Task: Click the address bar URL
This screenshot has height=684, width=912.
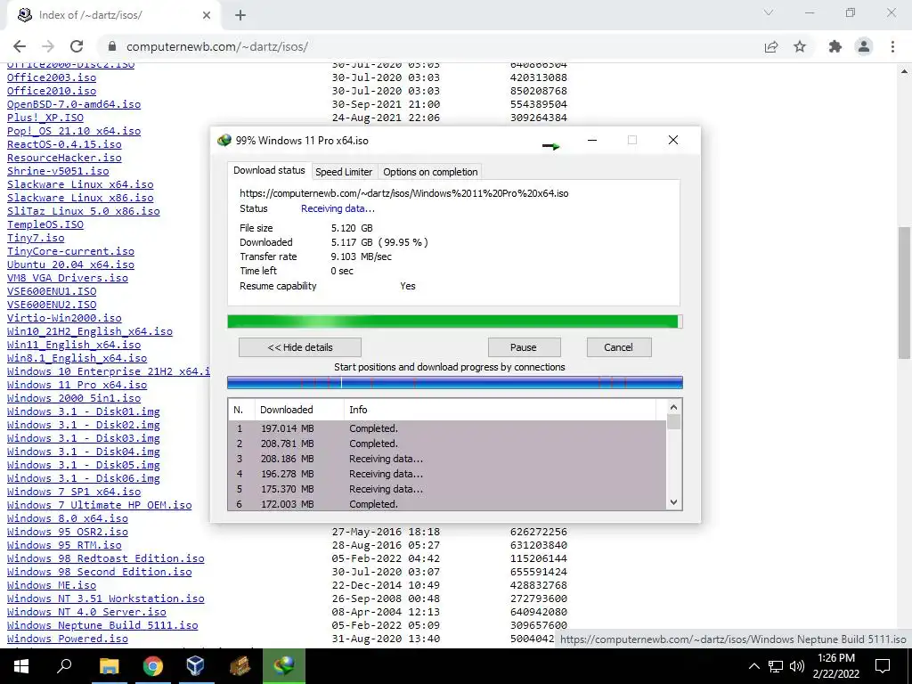Action: click(x=217, y=46)
